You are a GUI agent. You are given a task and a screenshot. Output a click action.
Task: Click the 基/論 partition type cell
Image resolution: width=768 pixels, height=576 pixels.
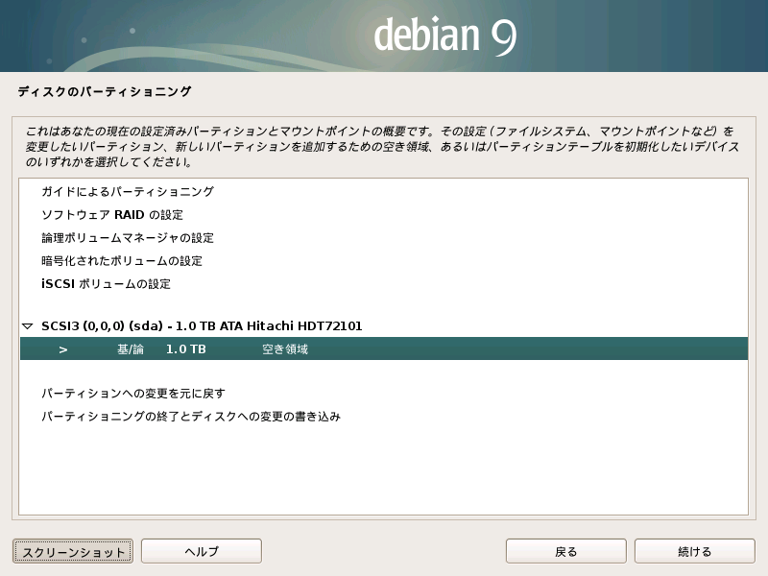[130, 349]
